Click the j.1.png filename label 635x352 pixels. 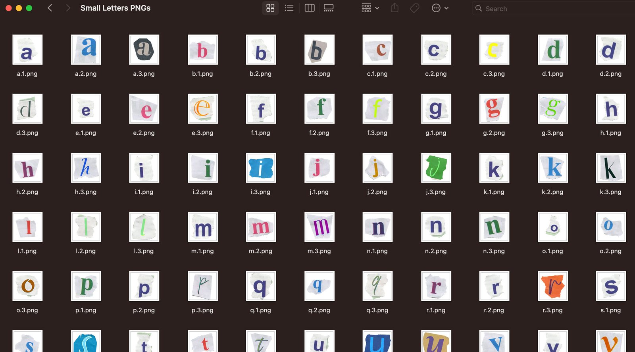(319, 192)
